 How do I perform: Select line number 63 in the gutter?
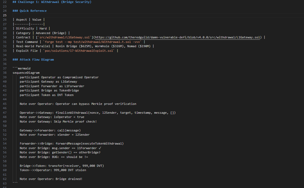click(x=5, y=183)
